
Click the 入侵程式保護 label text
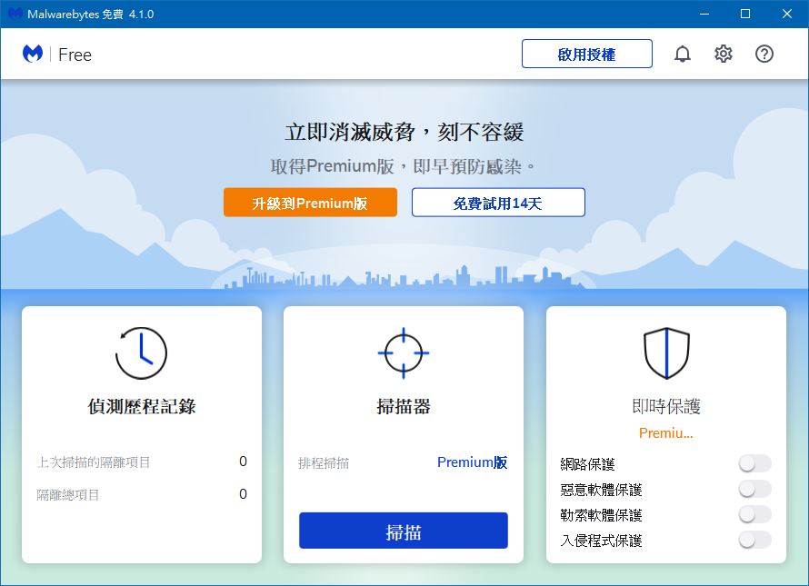click(x=601, y=541)
